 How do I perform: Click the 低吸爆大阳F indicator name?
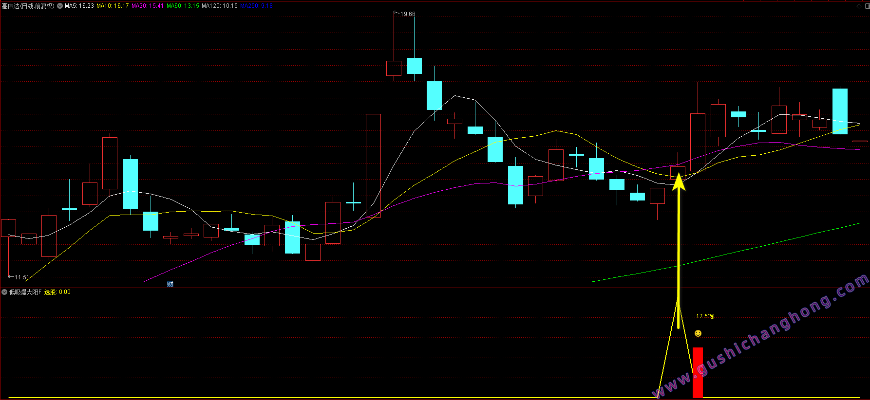[x=25, y=292]
